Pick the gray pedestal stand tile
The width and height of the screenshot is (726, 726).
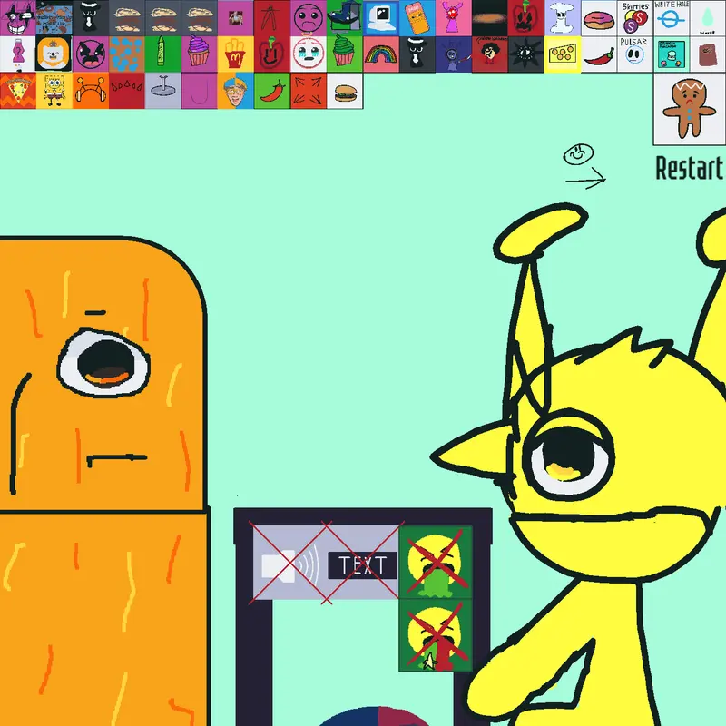click(x=163, y=91)
